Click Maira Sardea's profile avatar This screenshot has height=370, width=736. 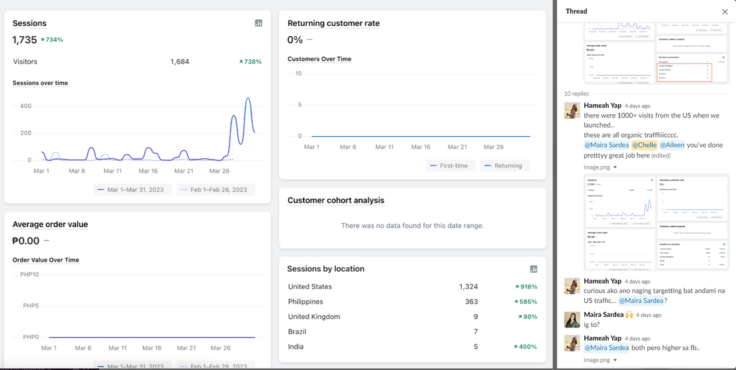[x=572, y=320]
